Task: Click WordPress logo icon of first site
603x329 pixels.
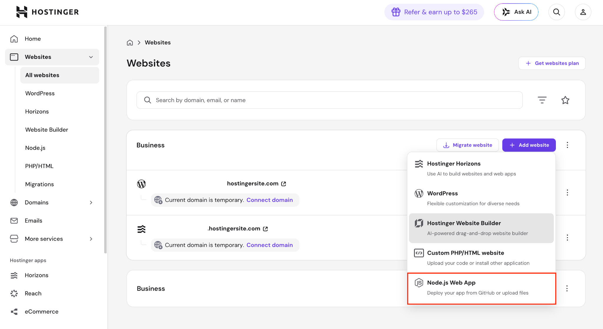Action: tap(142, 184)
